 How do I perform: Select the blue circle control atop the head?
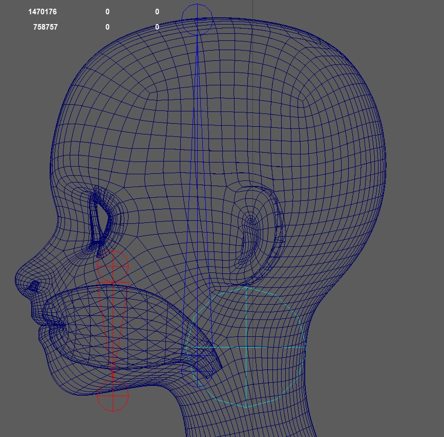(197, 19)
